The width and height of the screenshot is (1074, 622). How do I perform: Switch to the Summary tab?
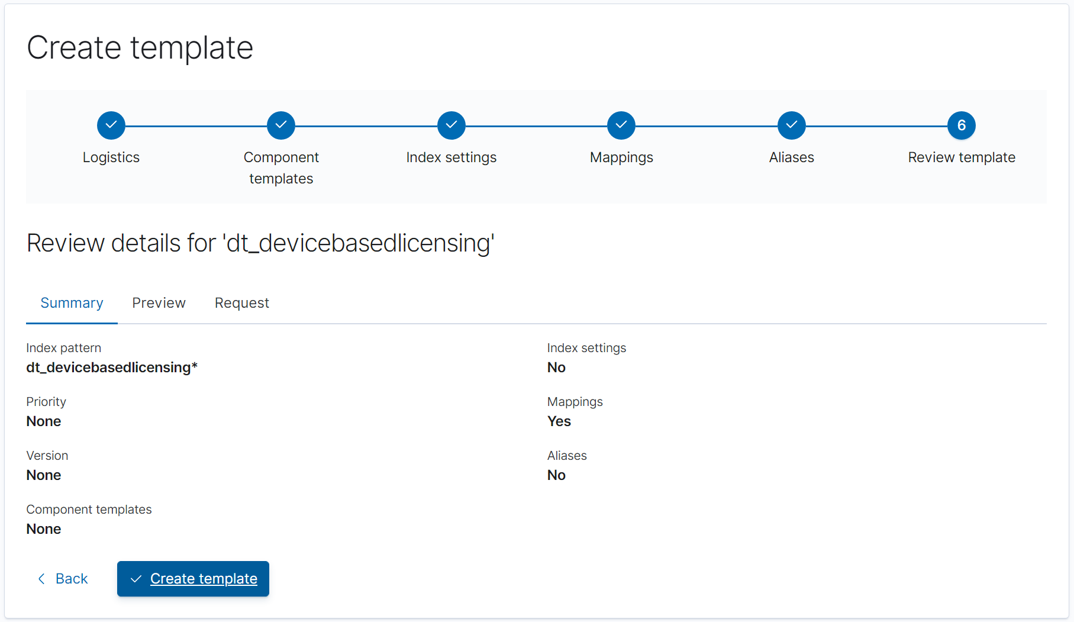[x=72, y=303]
